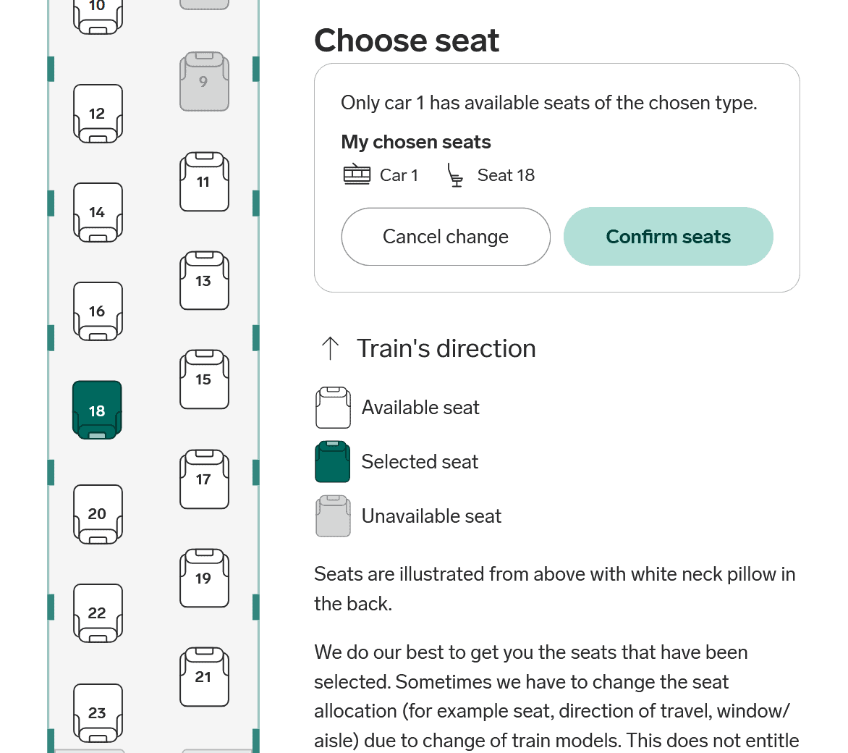The width and height of the screenshot is (848, 753).
Task: Deselect the highlighted seat 18
Action: (x=97, y=411)
